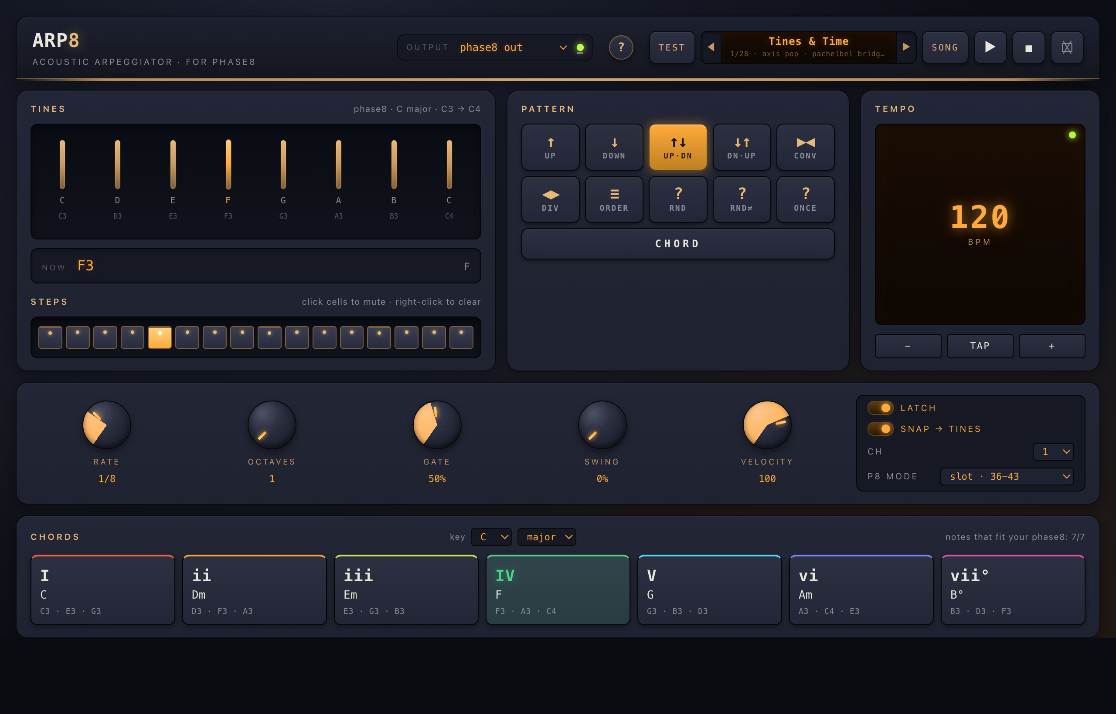Screen dimensions: 1116x714
Task: Select the ii chord Dm card
Action: tap(255, 590)
